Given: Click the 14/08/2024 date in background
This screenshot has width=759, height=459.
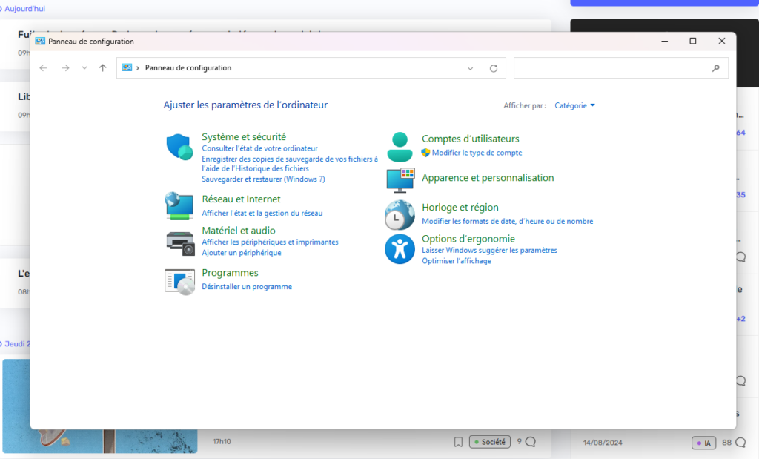Looking at the screenshot, I should (603, 443).
